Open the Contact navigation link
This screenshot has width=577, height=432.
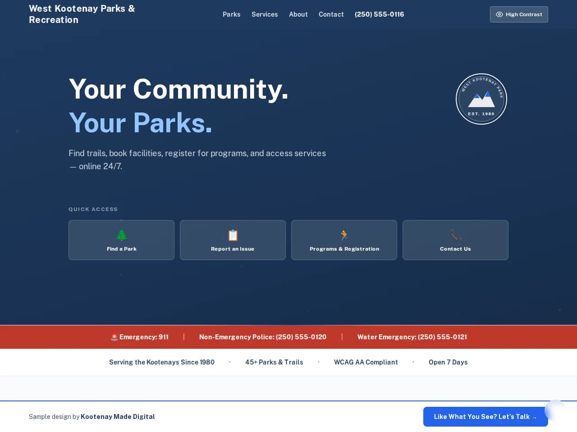click(331, 14)
